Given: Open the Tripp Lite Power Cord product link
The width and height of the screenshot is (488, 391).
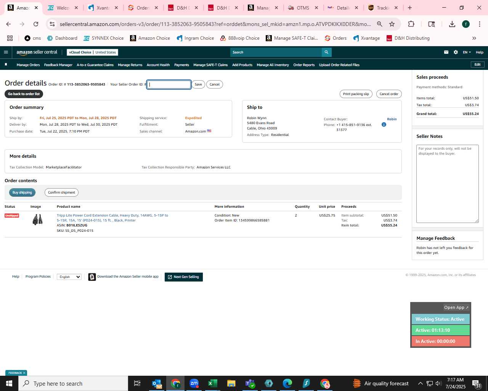Looking at the screenshot, I should click(112, 218).
